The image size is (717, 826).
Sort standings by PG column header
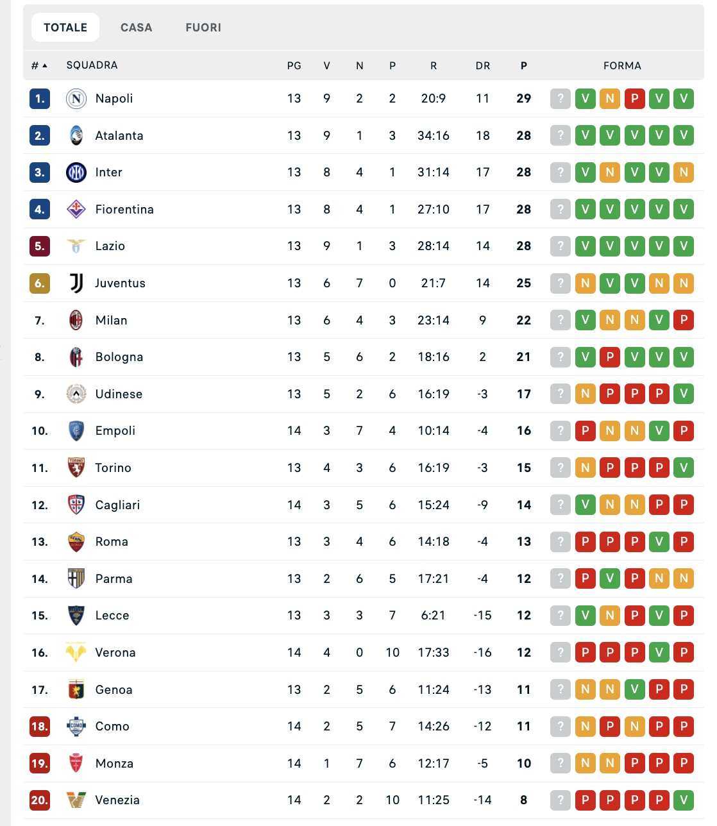tap(294, 65)
